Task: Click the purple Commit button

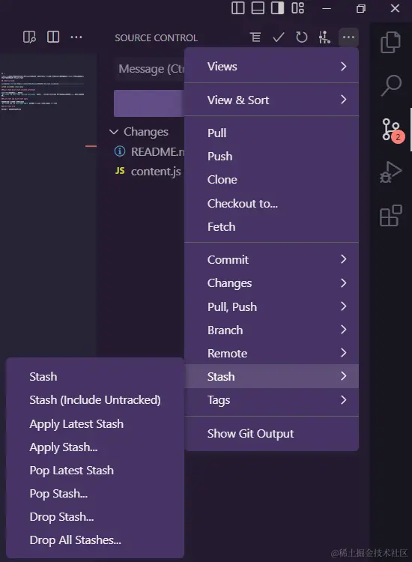Action: point(149,103)
